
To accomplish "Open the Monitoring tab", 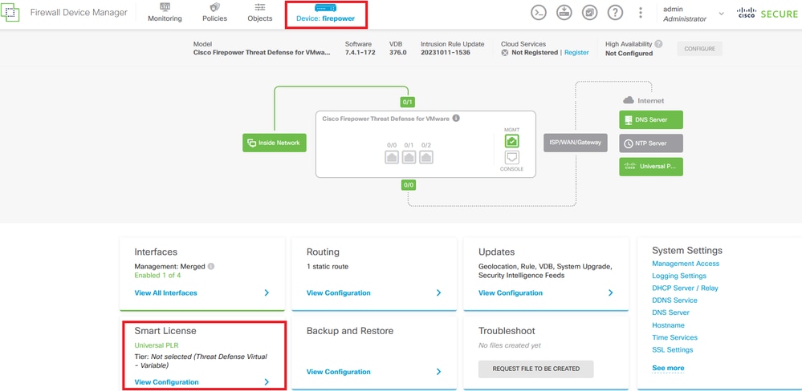I will [x=165, y=13].
